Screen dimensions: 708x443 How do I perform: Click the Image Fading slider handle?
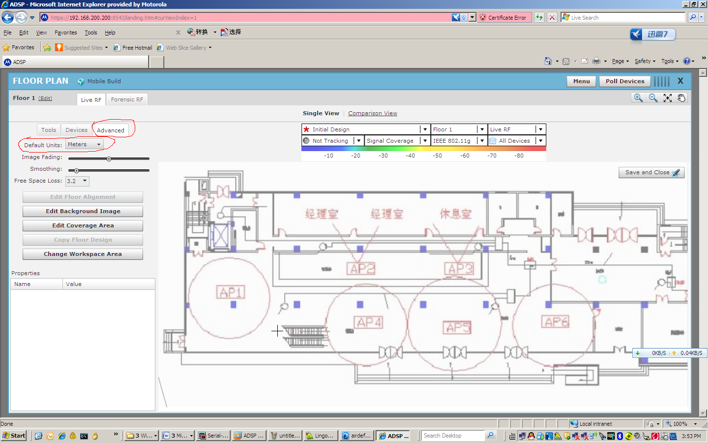pyautogui.click(x=109, y=159)
